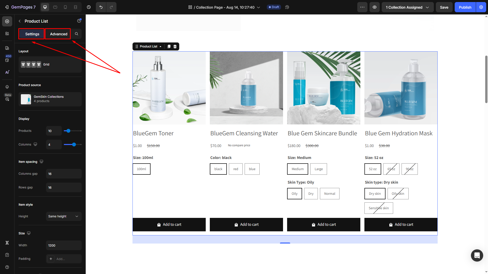Open the search icon in settings panel
The width and height of the screenshot is (488, 274).
(77, 34)
